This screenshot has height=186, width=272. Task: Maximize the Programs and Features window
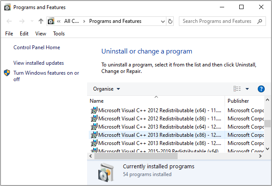241,7
